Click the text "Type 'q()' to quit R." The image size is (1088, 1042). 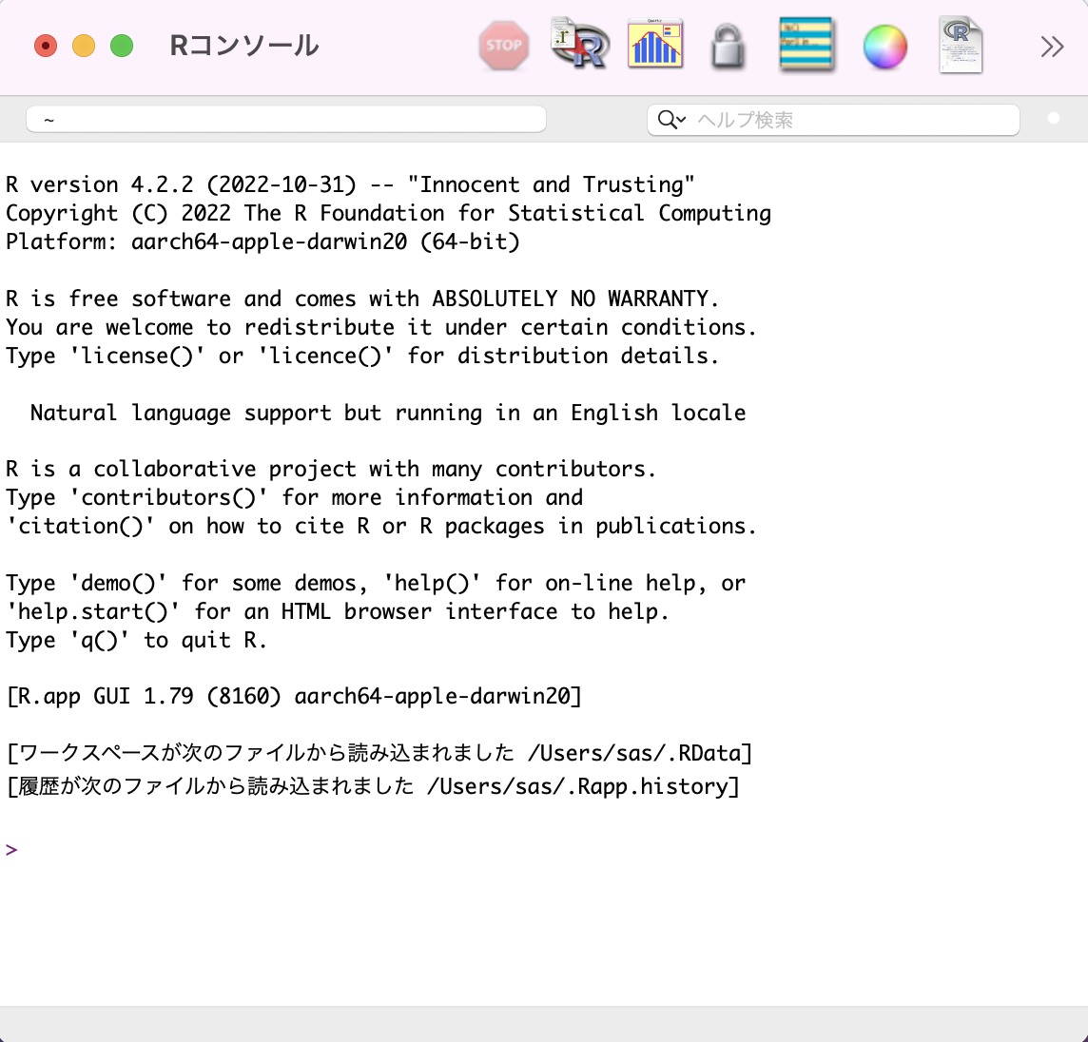pyautogui.click(x=136, y=640)
